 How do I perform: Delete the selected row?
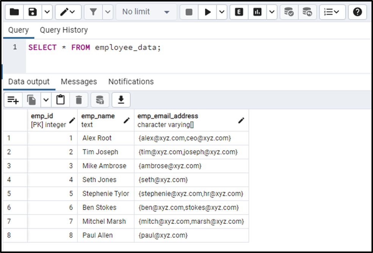pos(78,100)
